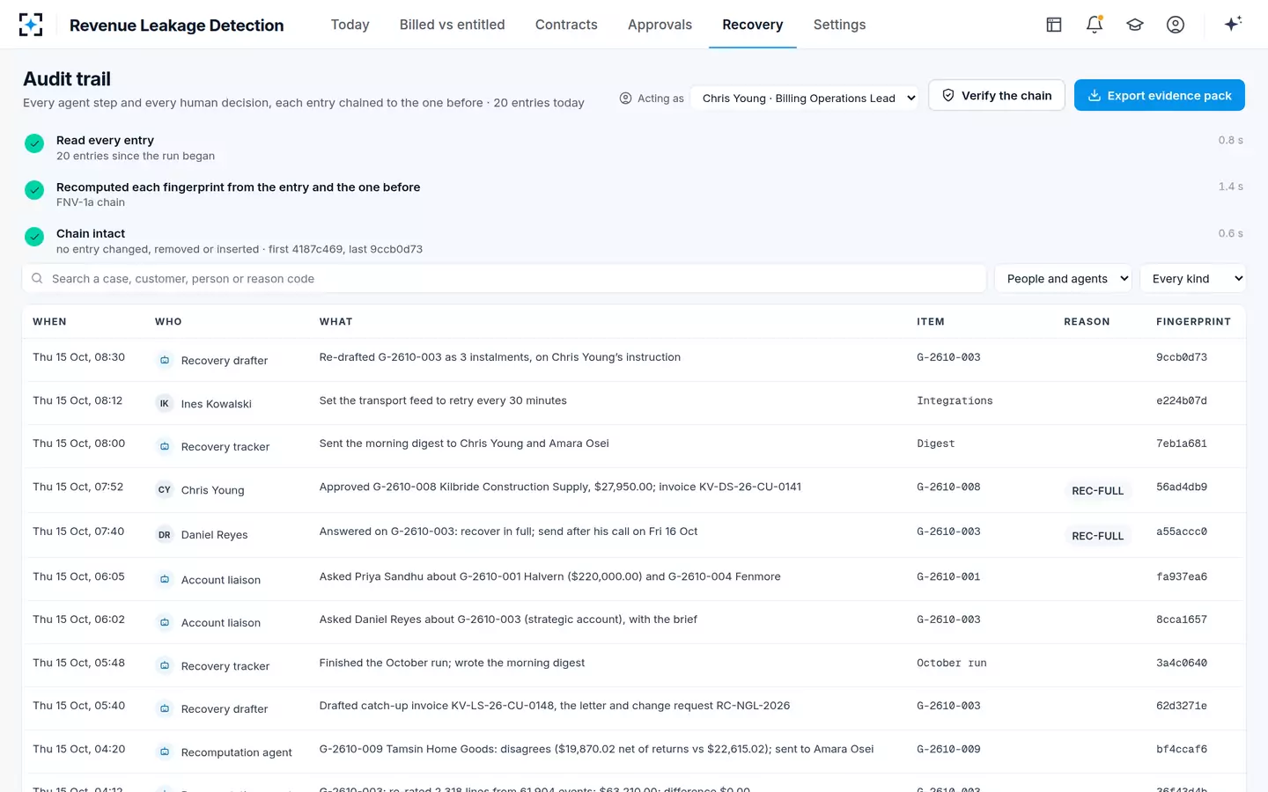Click the Recovery drafter agent icon at 05:40
The image size is (1268, 792).
click(x=165, y=709)
